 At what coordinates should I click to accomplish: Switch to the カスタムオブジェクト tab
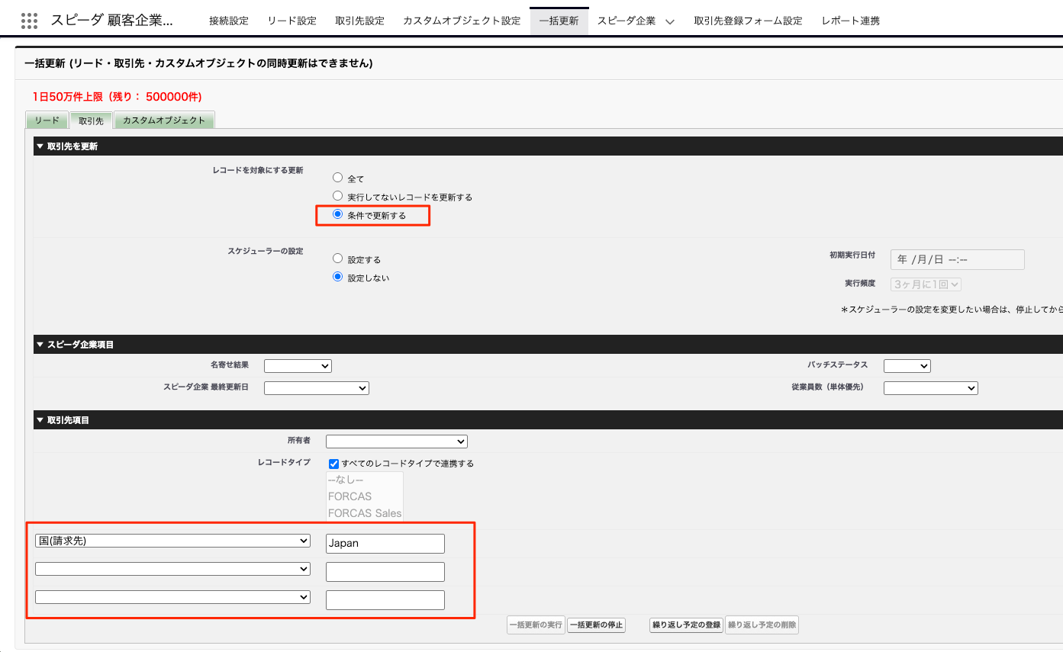[164, 120]
